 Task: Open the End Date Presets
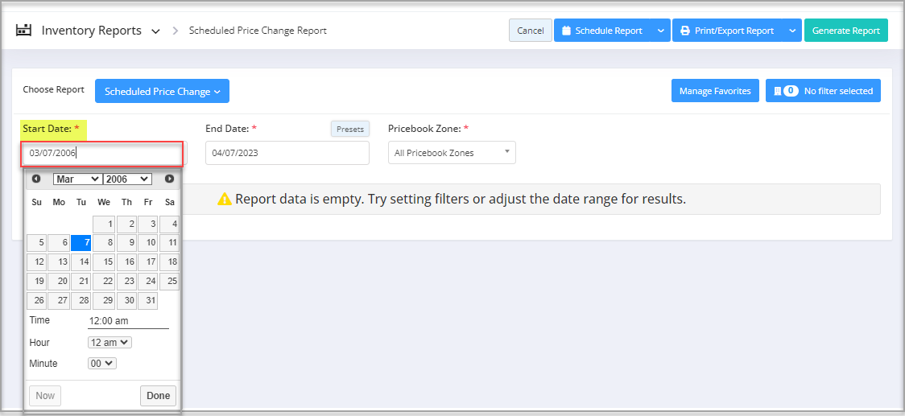[x=349, y=130]
